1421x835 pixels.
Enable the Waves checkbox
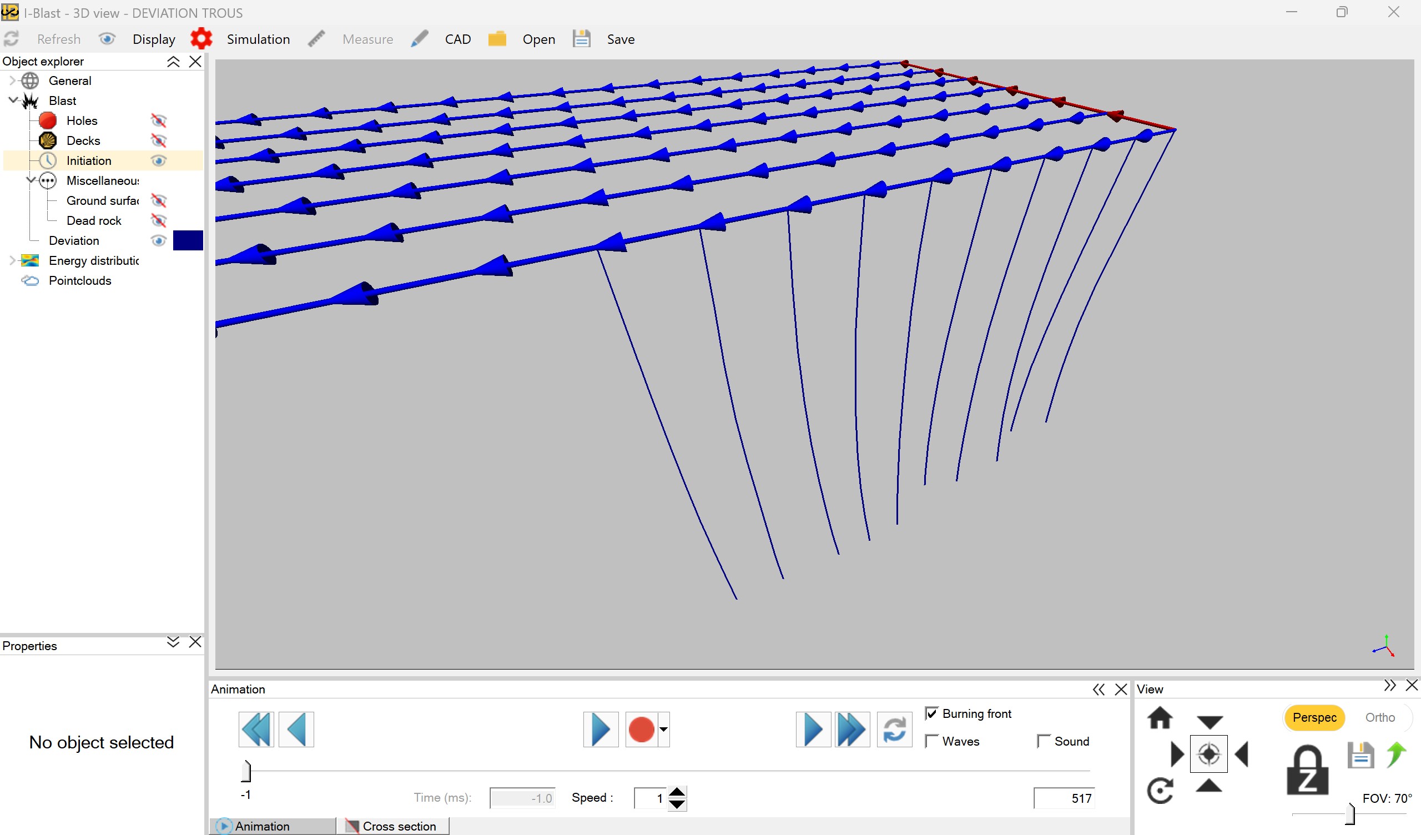[x=931, y=741]
